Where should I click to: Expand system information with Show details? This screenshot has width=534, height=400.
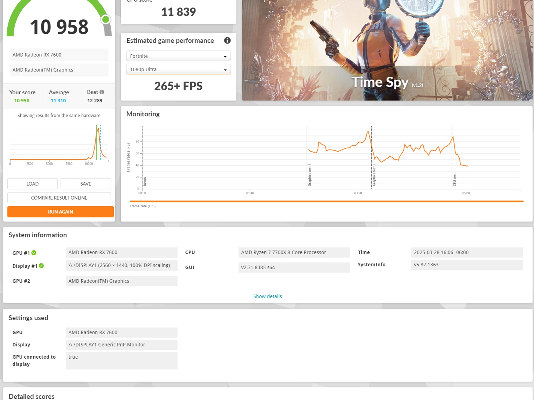pos(268,296)
